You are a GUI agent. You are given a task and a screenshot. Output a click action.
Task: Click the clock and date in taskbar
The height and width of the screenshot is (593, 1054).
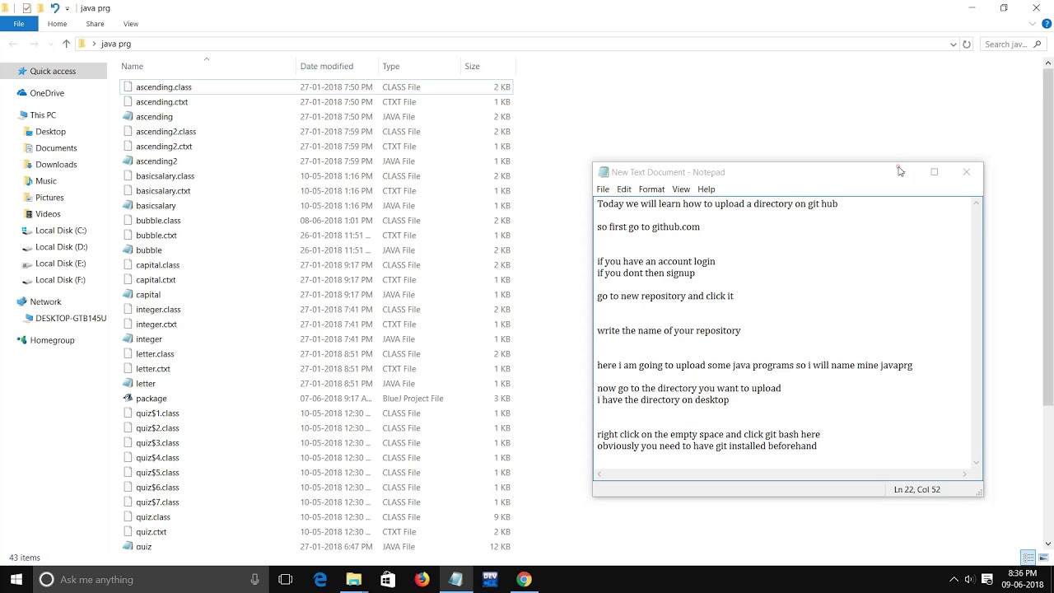(1022, 579)
